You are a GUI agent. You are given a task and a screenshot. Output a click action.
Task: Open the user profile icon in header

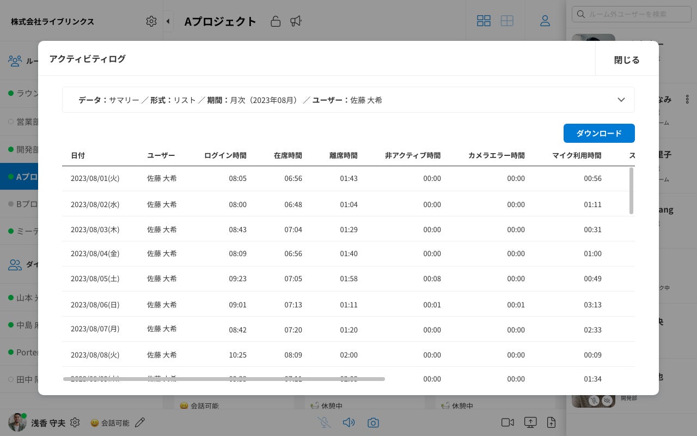coord(545,21)
